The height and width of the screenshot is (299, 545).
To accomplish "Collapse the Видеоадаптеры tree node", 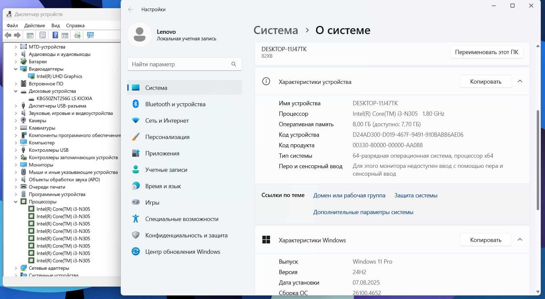I will coord(16,69).
